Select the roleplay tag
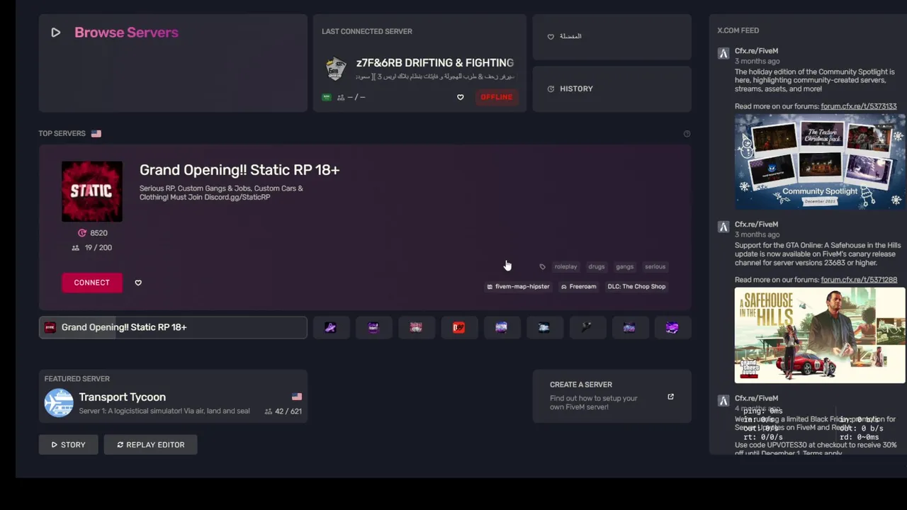Viewport: 907px width, 510px height. 565,267
